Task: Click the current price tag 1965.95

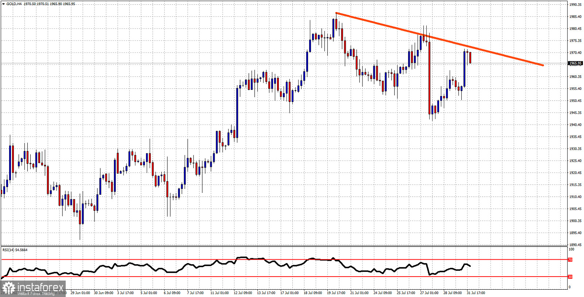Action: pos(575,63)
